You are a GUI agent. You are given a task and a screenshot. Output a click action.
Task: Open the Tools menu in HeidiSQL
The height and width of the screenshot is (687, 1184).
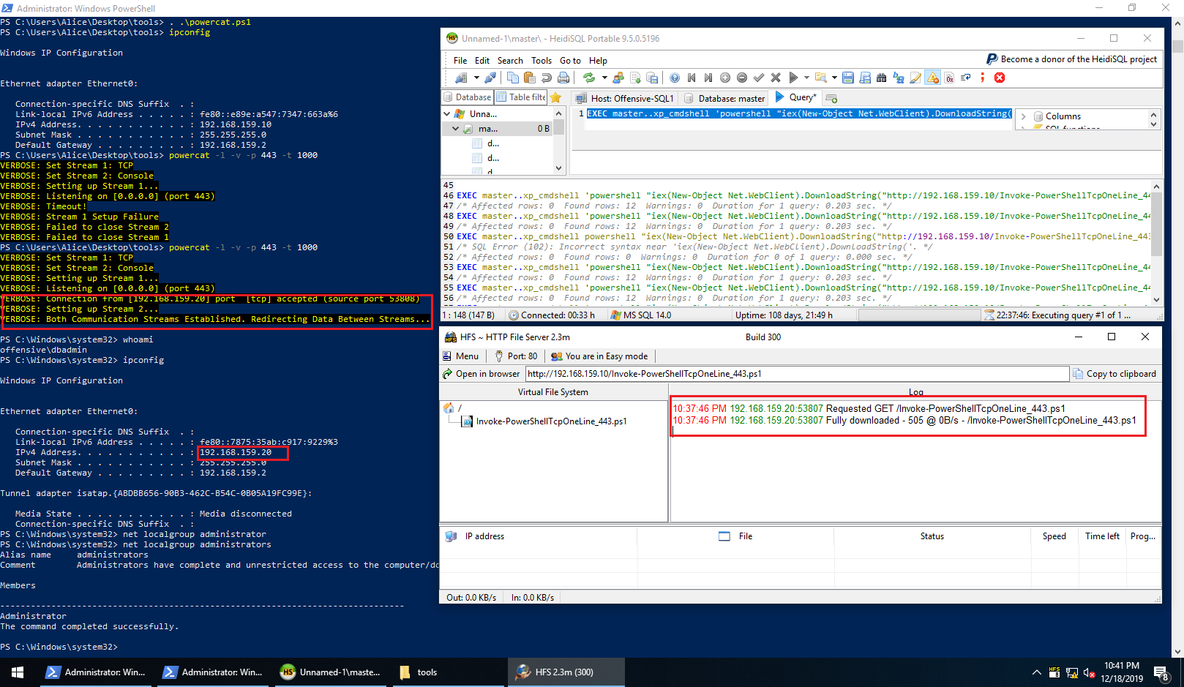(x=542, y=60)
